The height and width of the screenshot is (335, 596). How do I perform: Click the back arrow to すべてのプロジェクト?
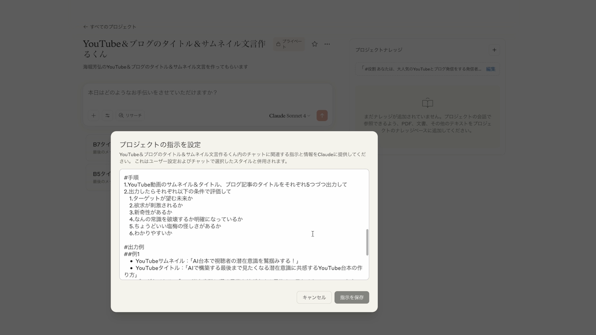pyautogui.click(x=86, y=27)
